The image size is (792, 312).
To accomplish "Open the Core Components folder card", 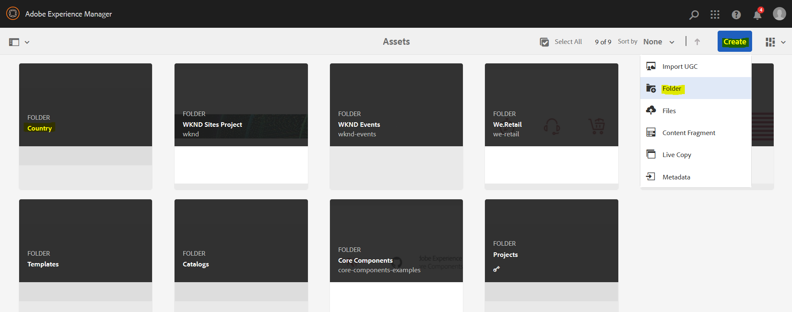I will pyautogui.click(x=396, y=256).
